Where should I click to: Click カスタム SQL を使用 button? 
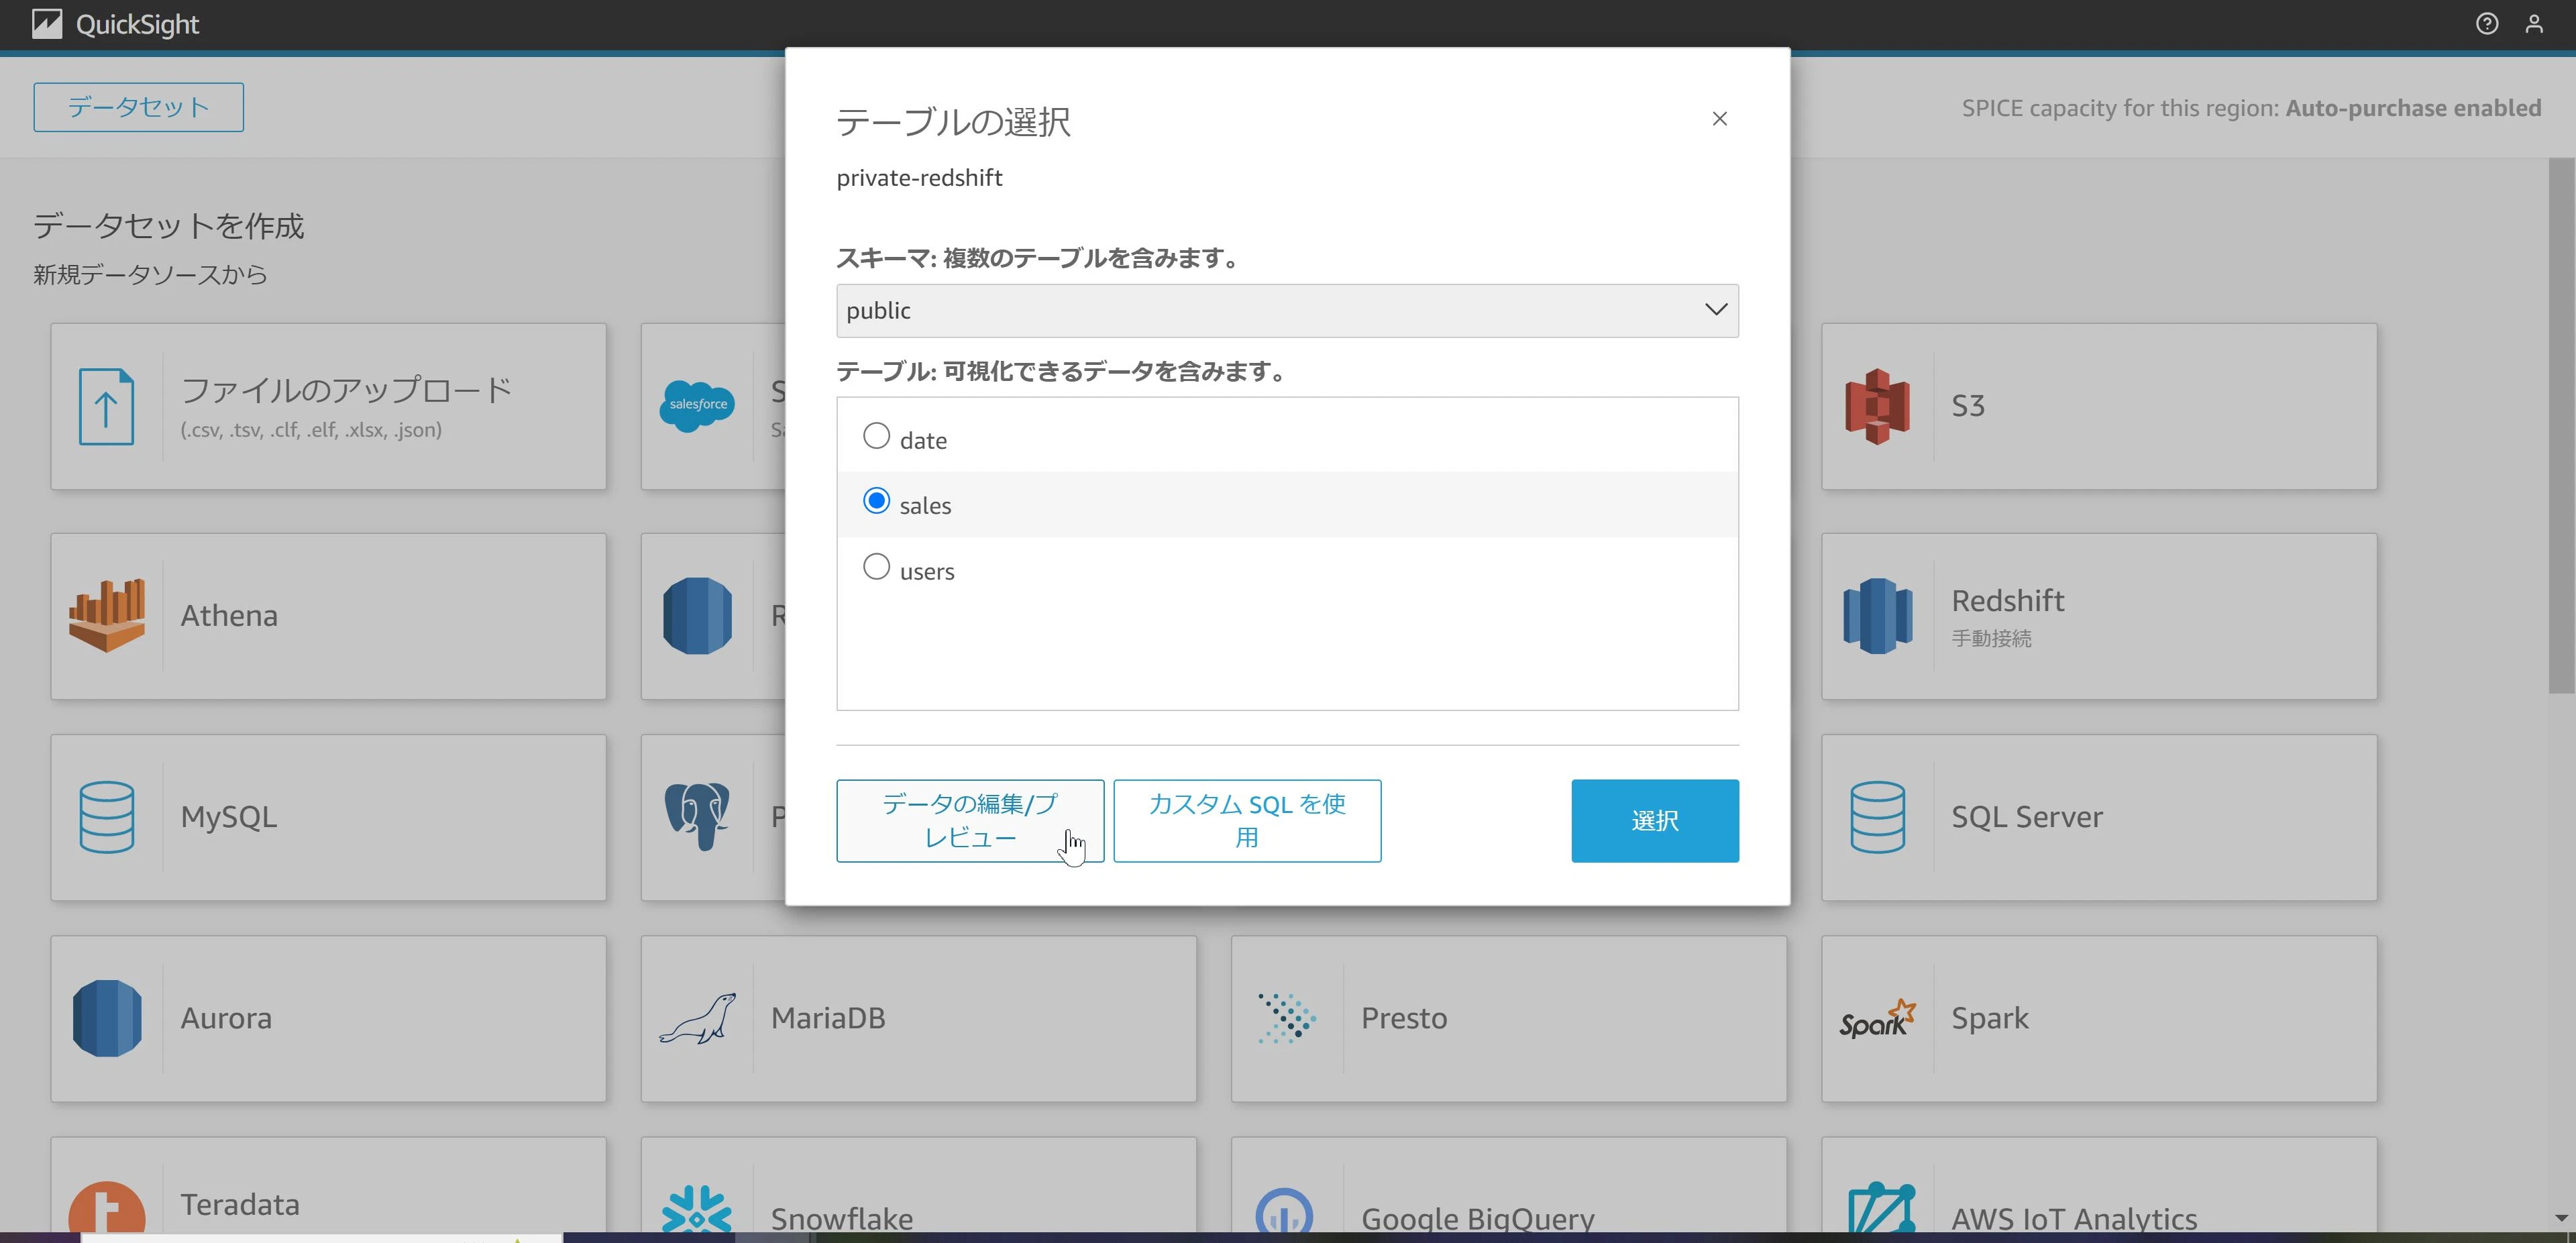point(1247,820)
